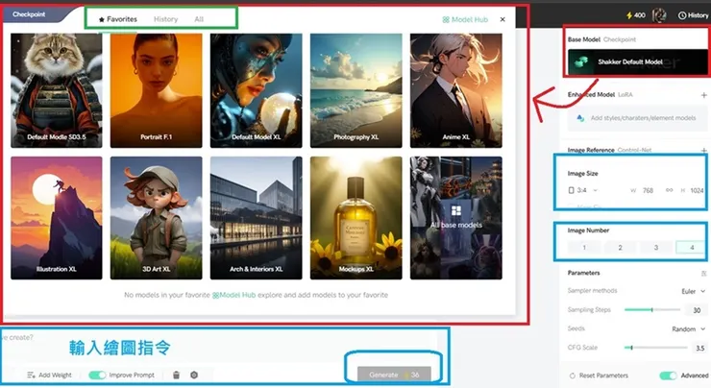
Task: Click the Sampling Steps slider
Action: pyautogui.click(x=652, y=310)
